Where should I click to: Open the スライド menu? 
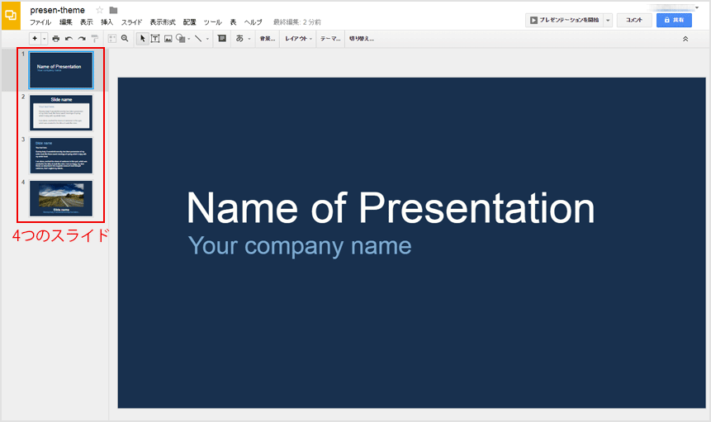131,21
